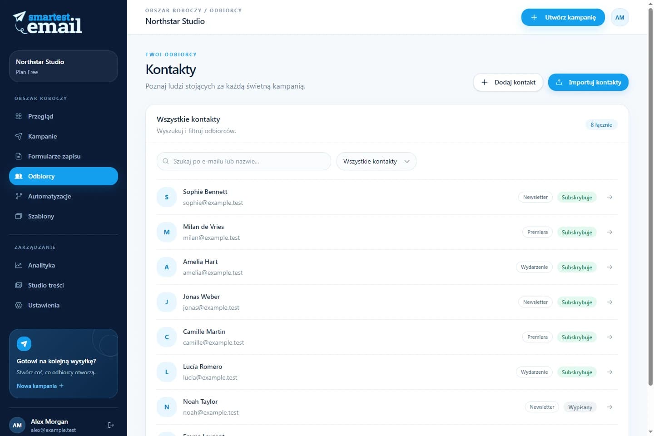Click the Automatyzacje branch icon
654x436 pixels.
point(19,196)
